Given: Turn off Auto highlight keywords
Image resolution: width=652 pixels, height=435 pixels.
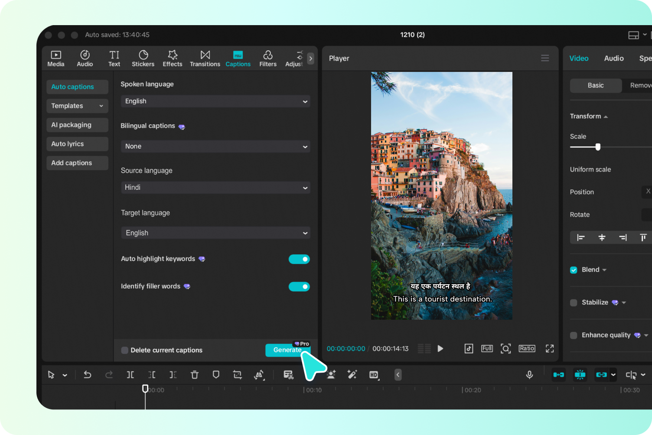Looking at the screenshot, I should coord(299,259).
